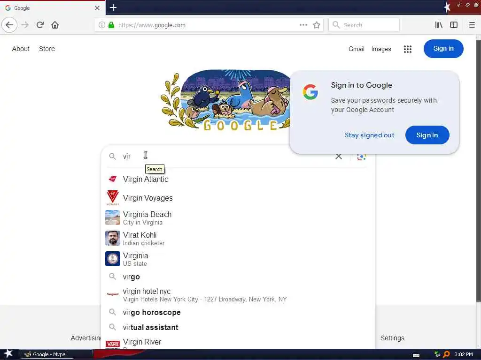
Task: Select virgin hotel nyc suggestion
Action: click(238, 295)
